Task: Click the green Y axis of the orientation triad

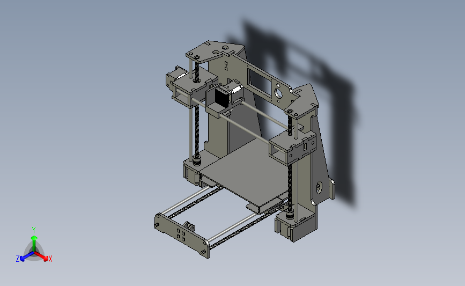Action: point(34,243)
